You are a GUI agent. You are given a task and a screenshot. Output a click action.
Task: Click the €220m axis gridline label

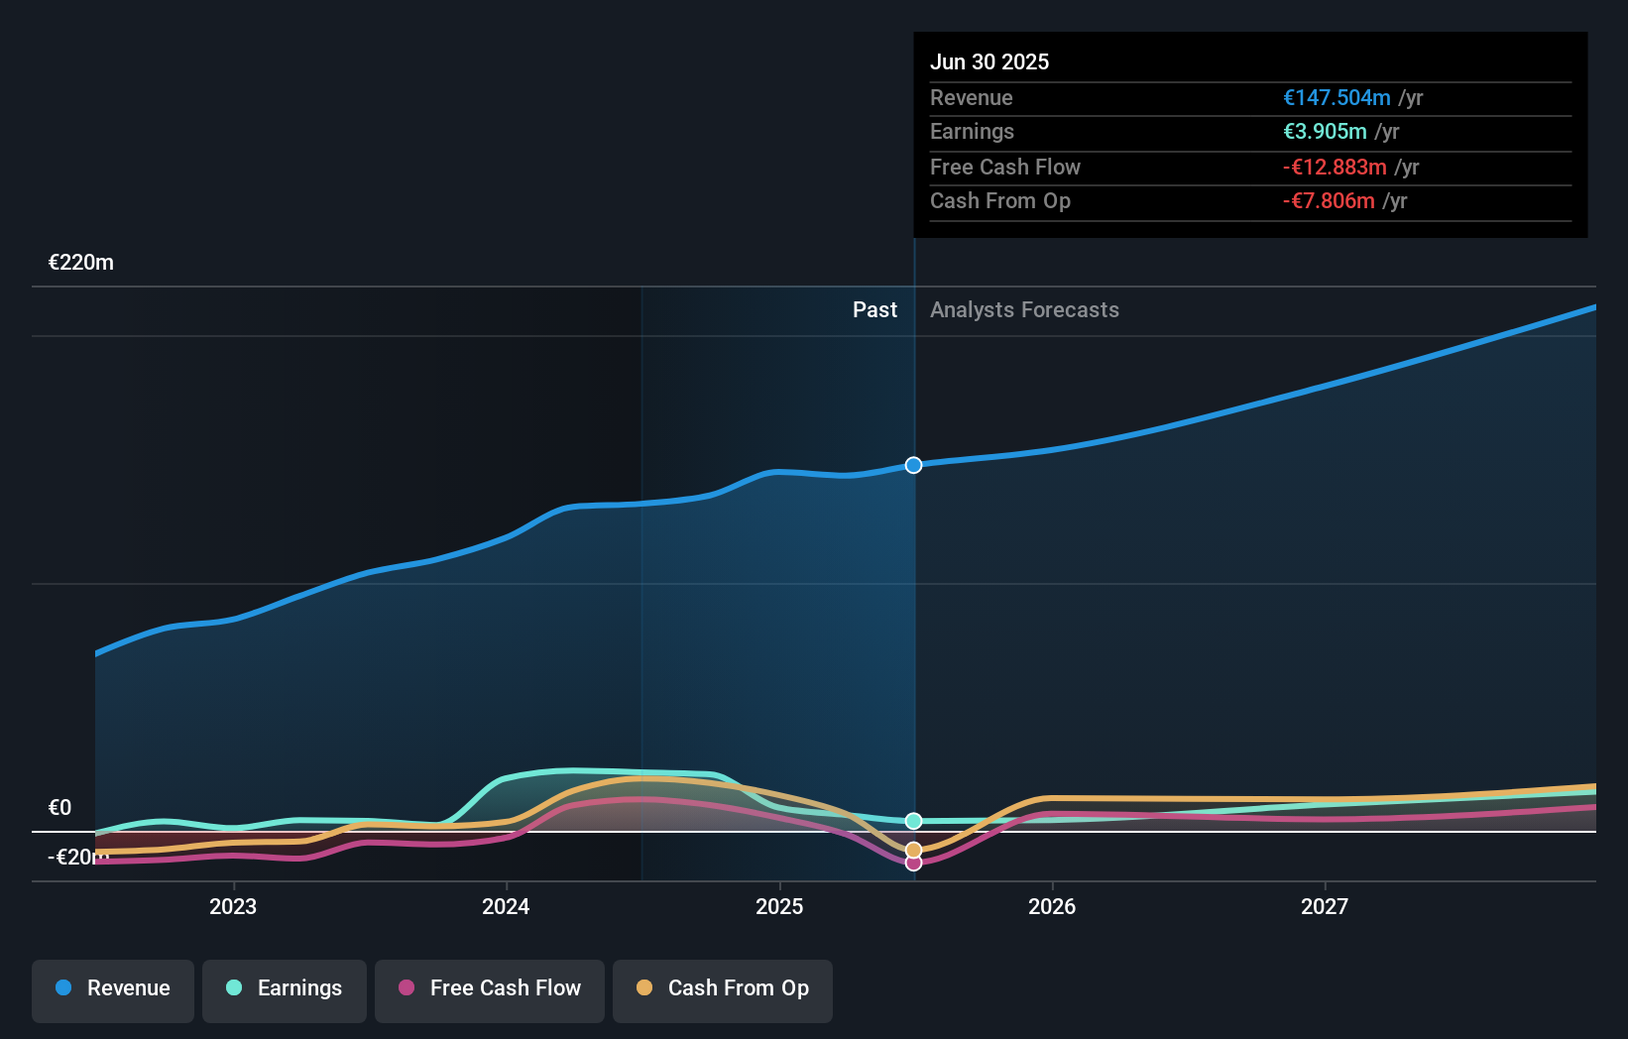pyautogui.click(x=80, y=262)
